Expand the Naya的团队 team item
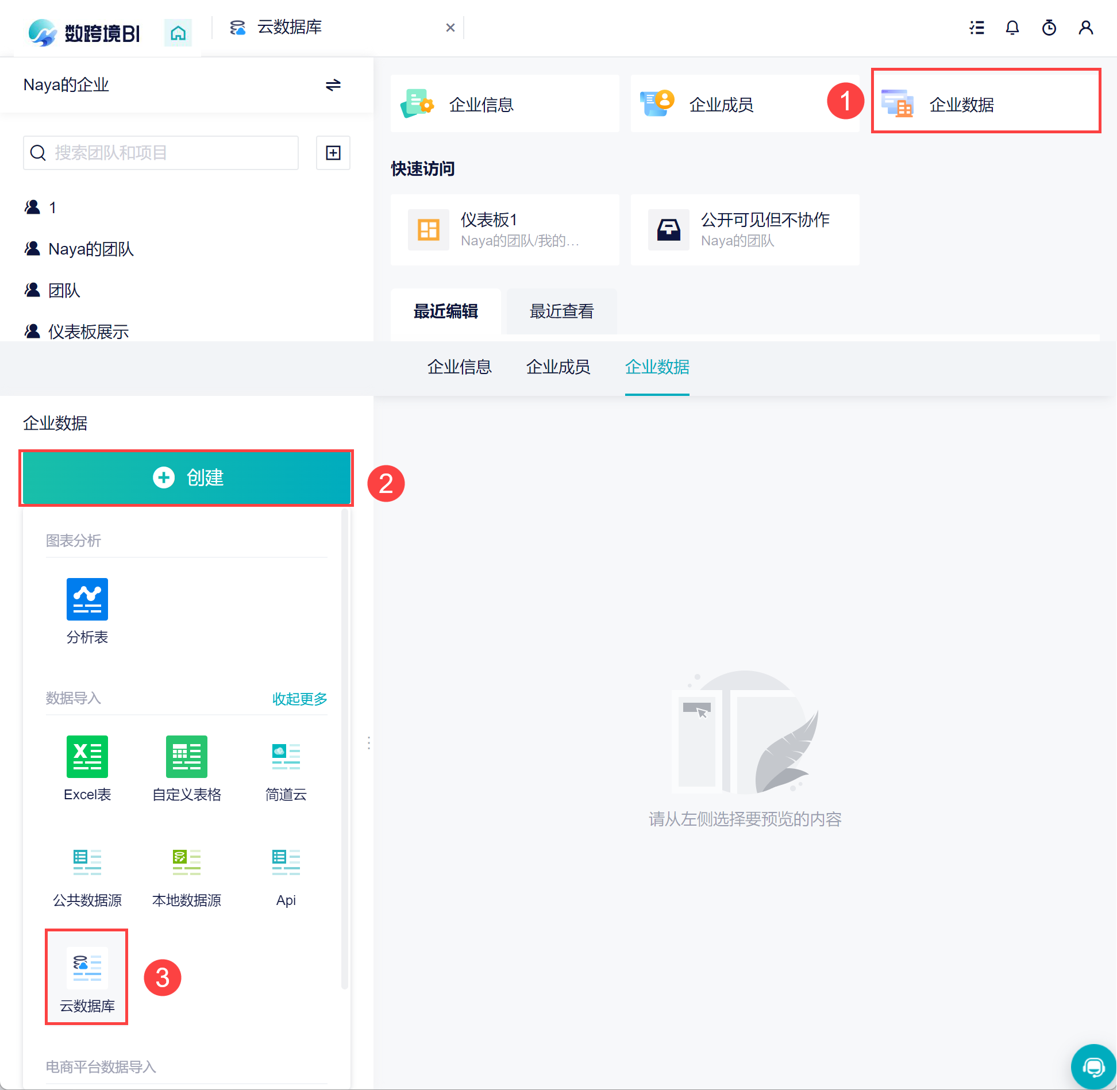The width and height of the screenshot is (1117, 1090). click(x=91, y=249)
